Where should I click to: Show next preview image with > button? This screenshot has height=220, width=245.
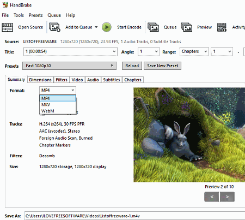pyautogui.click(x=227, y=197)
